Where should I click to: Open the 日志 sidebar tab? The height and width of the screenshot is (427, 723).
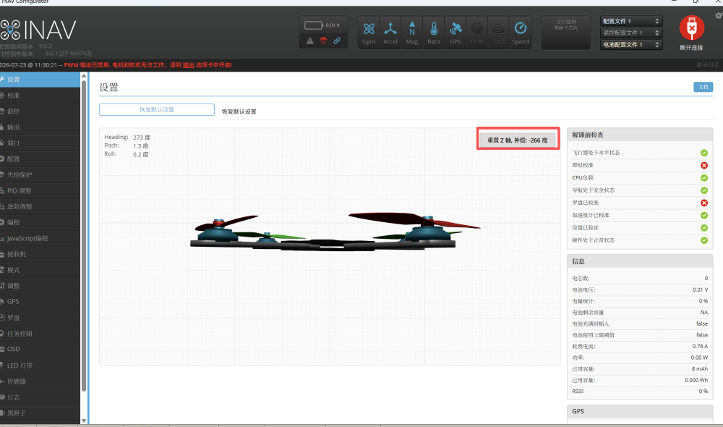40,397
